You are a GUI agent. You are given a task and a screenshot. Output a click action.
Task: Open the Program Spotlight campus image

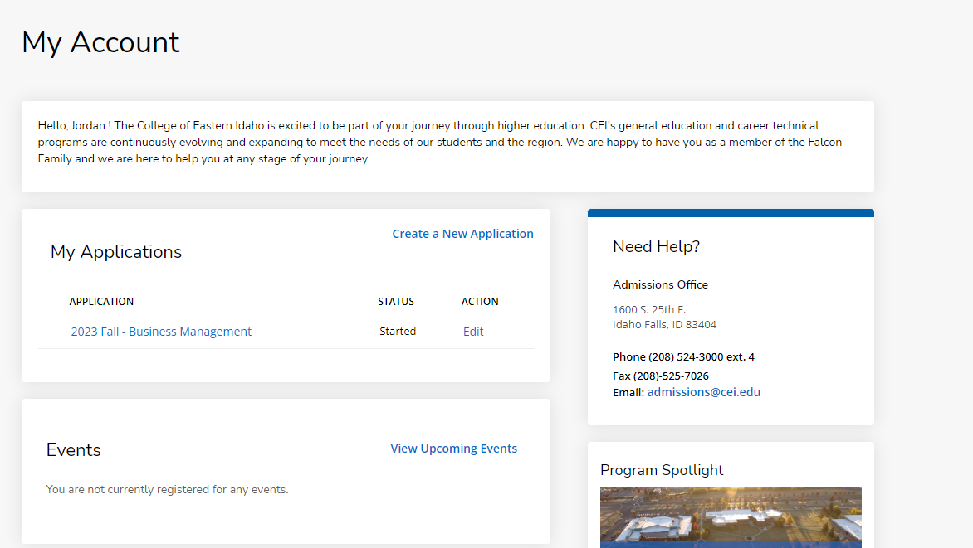click(731, 517)
